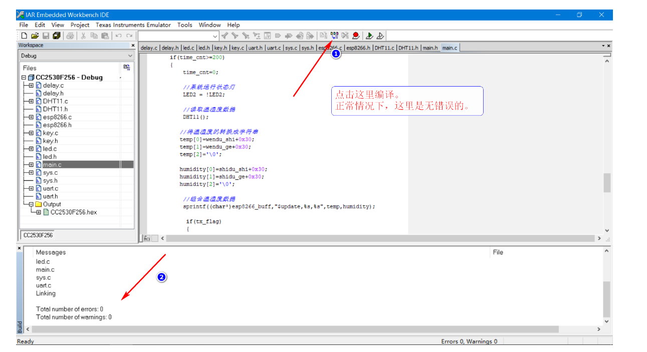Click the Cut scissors icon
The height and width of the screenshot is (352, 647).
click(83, 36)
